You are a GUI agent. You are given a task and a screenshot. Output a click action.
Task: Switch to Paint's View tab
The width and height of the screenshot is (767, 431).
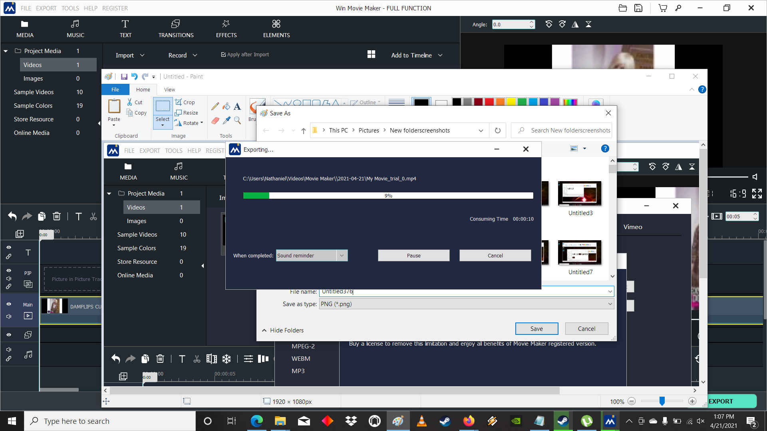(169, 89)
